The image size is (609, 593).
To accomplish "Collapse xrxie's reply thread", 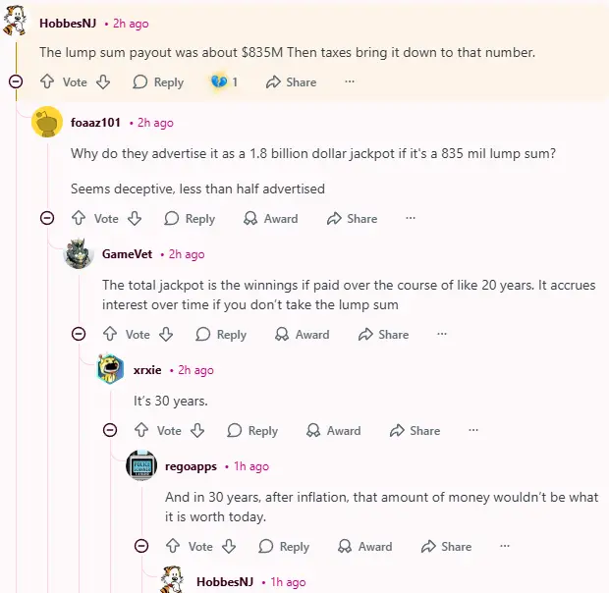I will tap(110, 430).
